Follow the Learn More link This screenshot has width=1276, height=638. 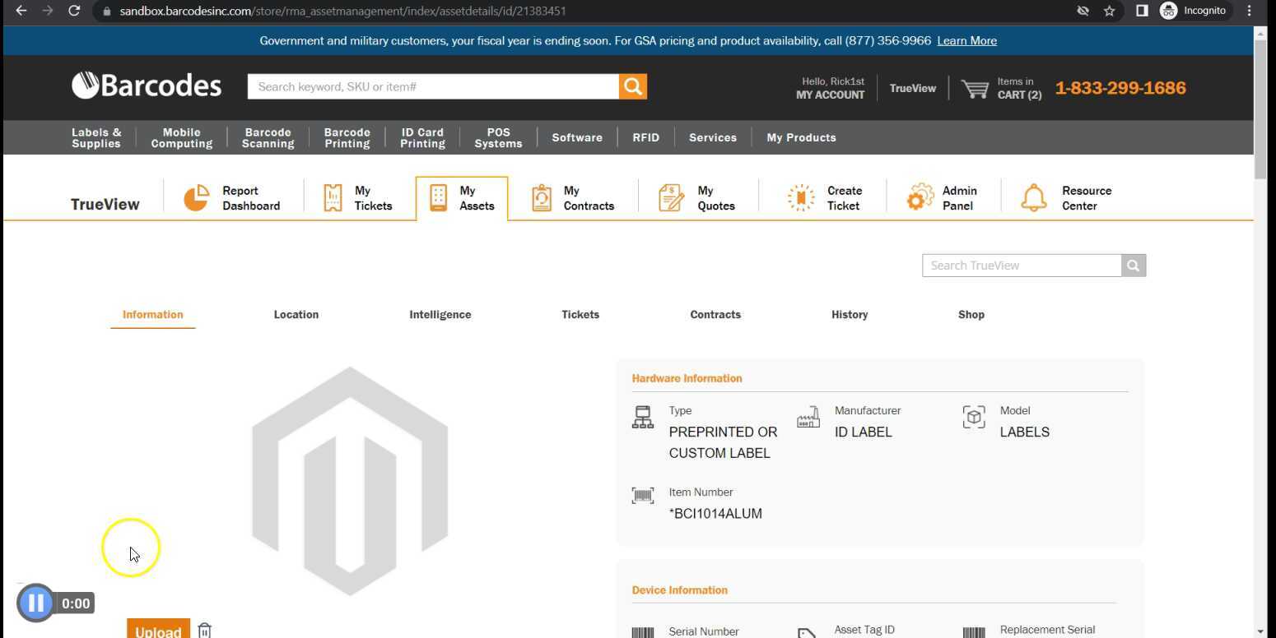tap(966, 41)
